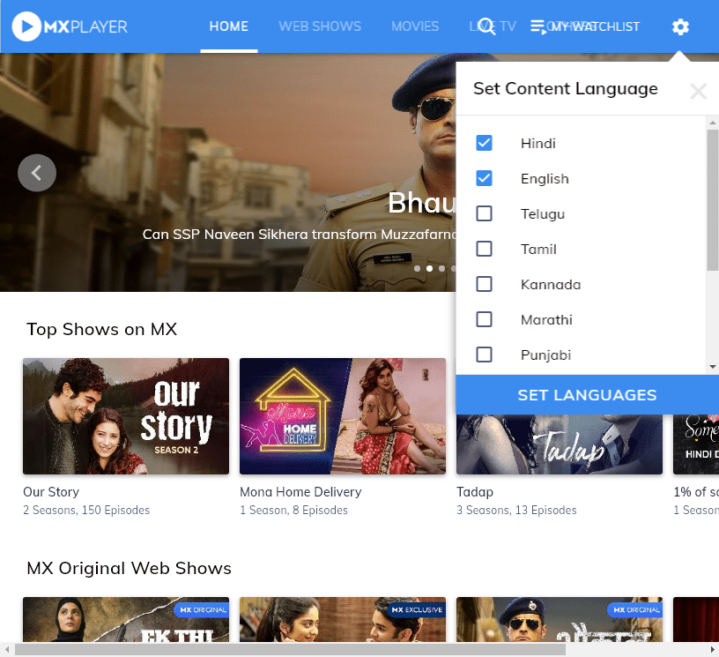Open the MX Exclusive show thumbnail
This screenshot has height=657, width=719.
[343, 619]
